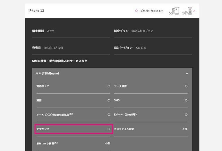Viewport: 222px width, 151px height.
Task: Click the circle legend icon beside ご利用いただけます
Action: tap(136, 11)
